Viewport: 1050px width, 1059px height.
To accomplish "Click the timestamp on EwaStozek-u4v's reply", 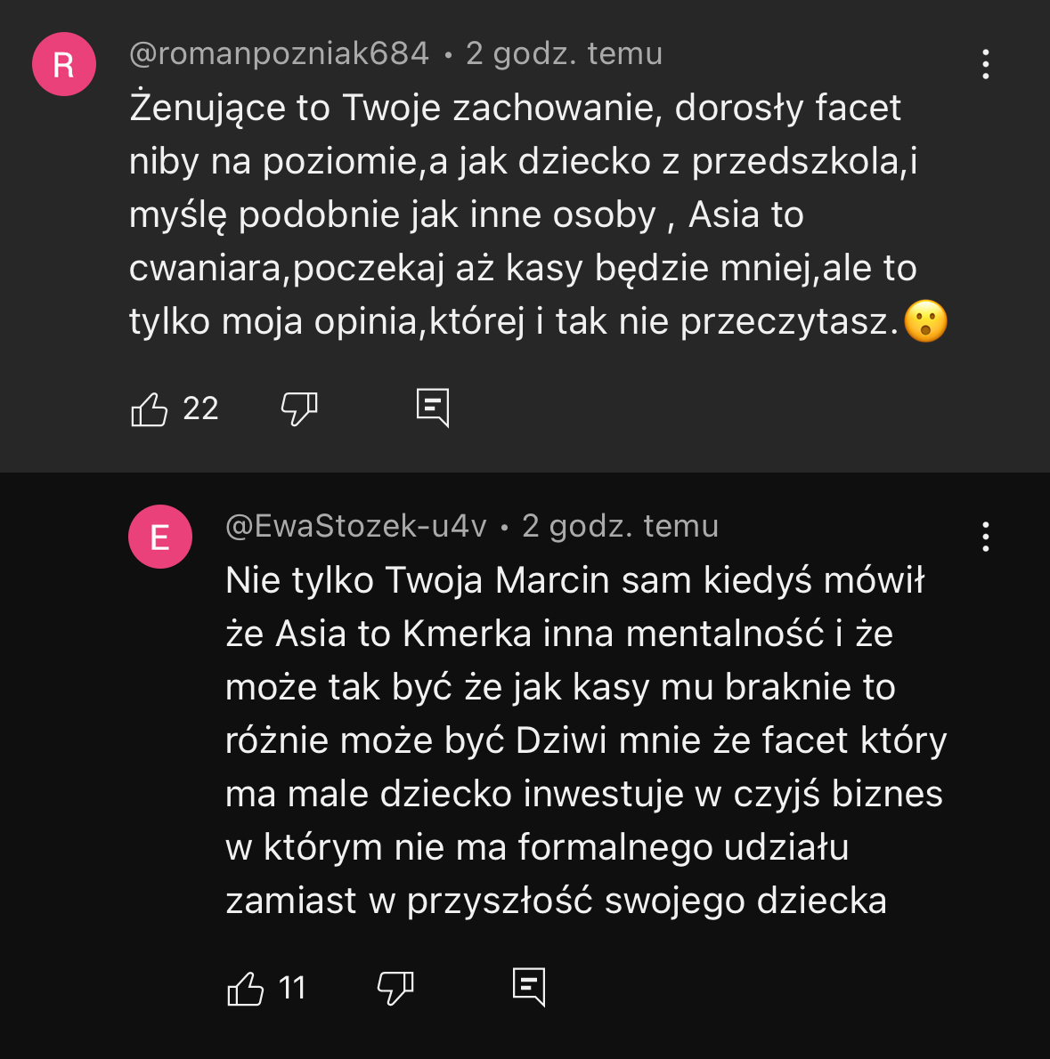I will 621,527.
